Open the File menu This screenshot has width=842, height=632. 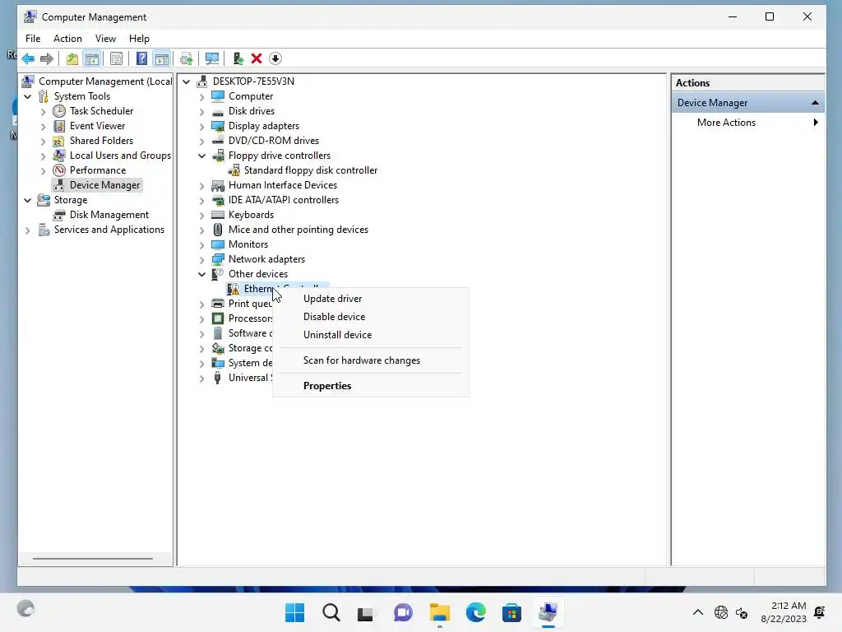click(33, 39)
